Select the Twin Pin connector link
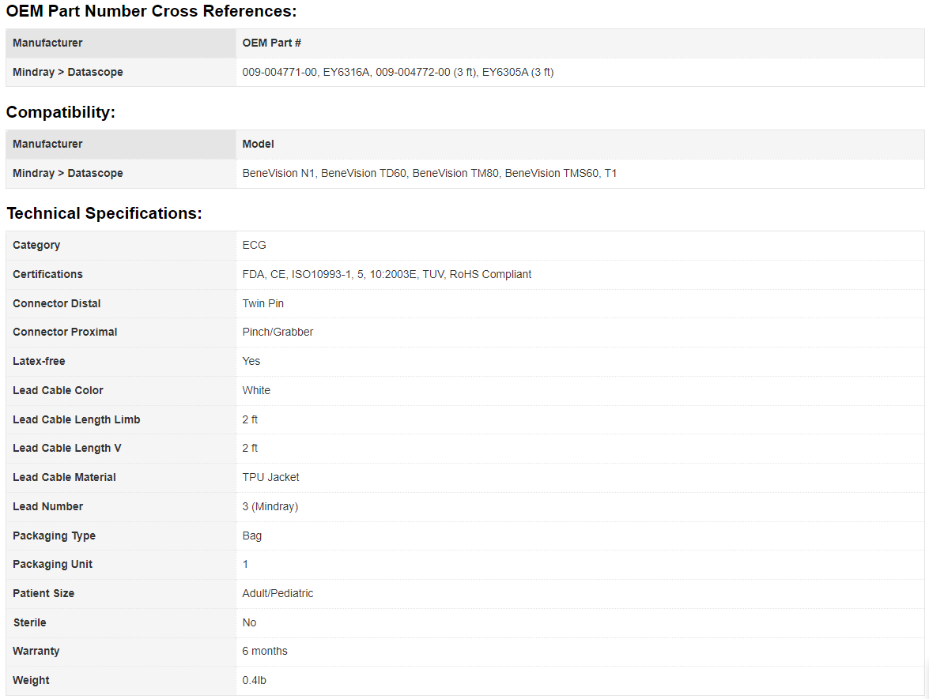 pyautogui.click(x=262, y=303)
